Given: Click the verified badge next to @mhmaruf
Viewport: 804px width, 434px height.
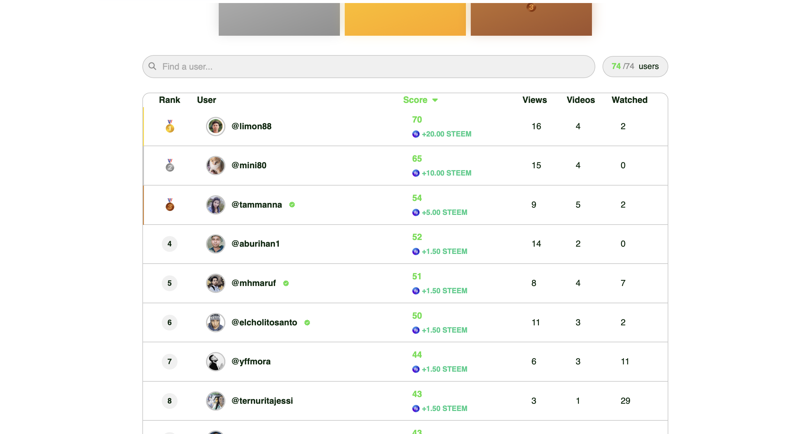Looking at the screenshot, I should (x=286, y=283).
